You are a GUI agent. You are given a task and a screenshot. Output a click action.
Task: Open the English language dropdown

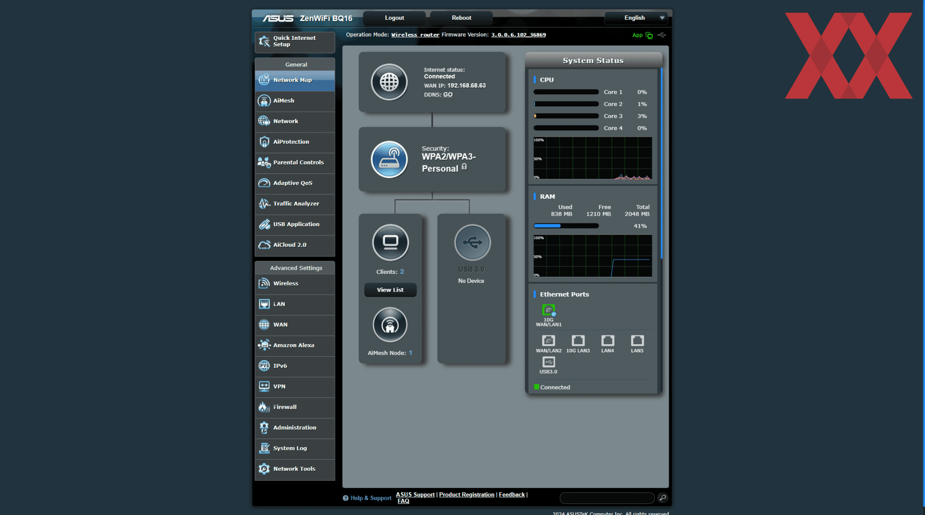coord(636,18)
